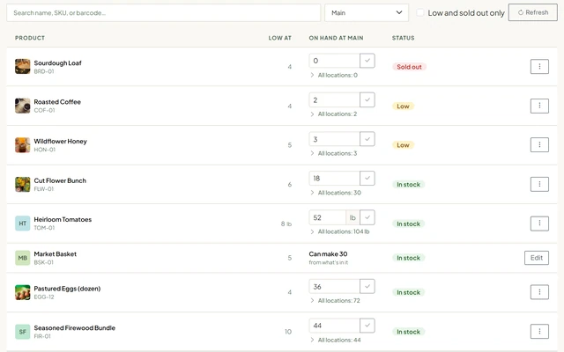Open more options for Cut Flower Bunch
564x352 pixels.
click(539, 184)
